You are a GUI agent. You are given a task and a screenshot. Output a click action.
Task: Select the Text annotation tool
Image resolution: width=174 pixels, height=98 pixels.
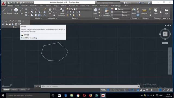50,11
